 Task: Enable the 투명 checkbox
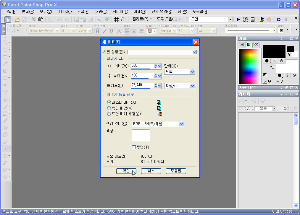point(134,147)
